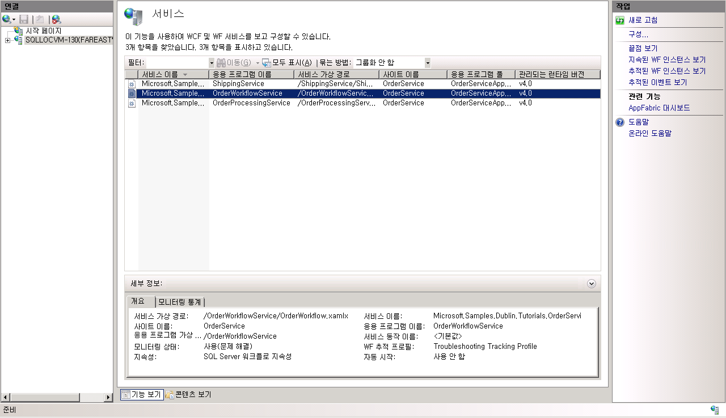Open the 묶는 방법 grouping combo box
726x418 pixels.
(392, 62)
